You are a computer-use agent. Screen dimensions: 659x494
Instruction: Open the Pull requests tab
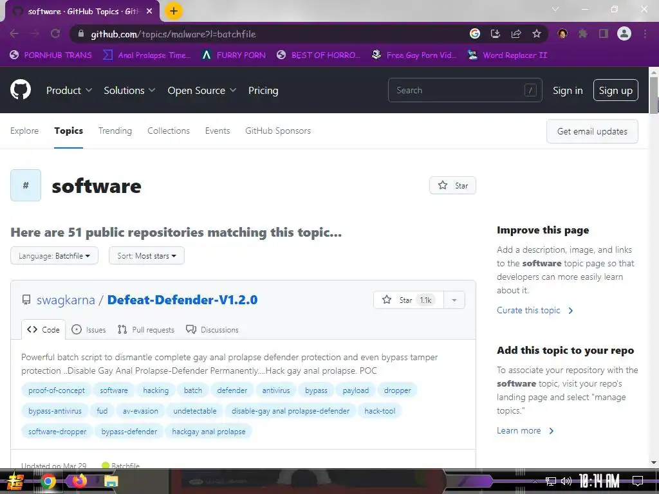[x=146, y=329]
